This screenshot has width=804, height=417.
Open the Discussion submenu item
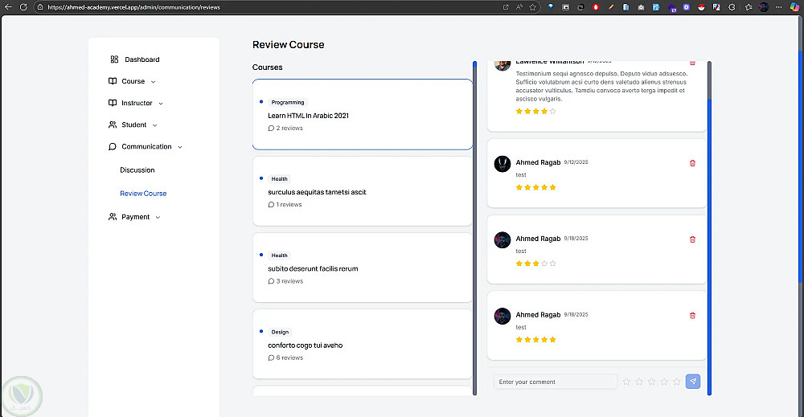[x=137, y=170]
